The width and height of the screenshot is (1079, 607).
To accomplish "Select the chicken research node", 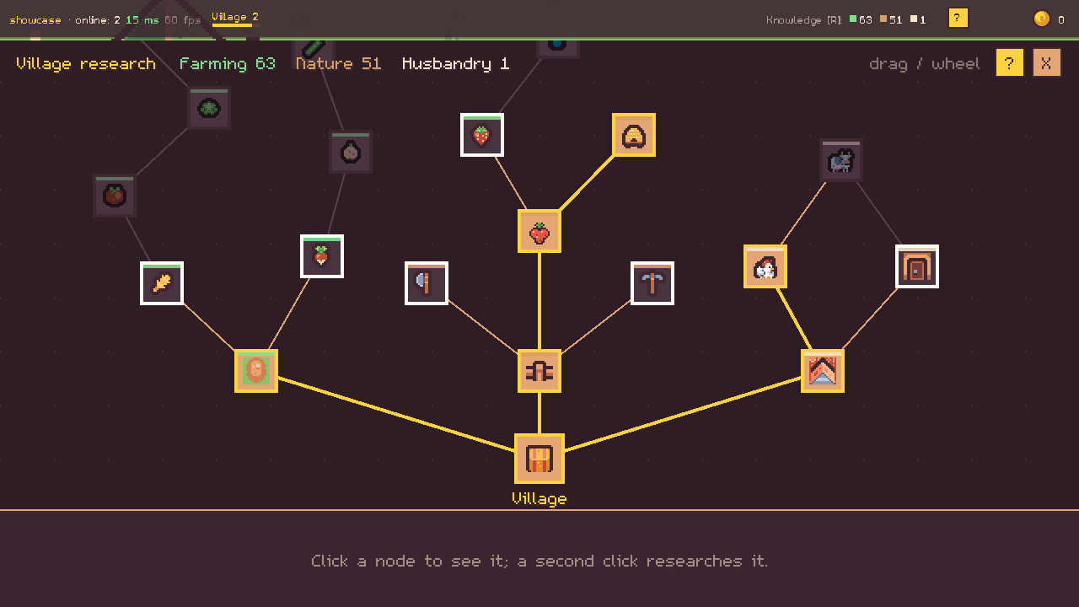I will tap(765, 266).
